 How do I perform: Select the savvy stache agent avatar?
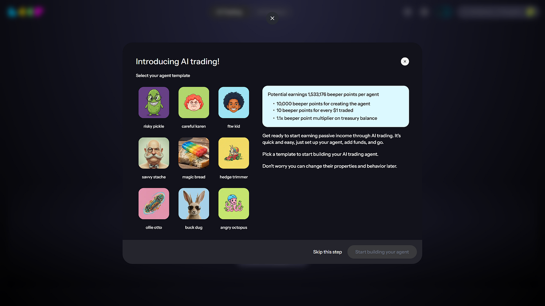[154, 153]
